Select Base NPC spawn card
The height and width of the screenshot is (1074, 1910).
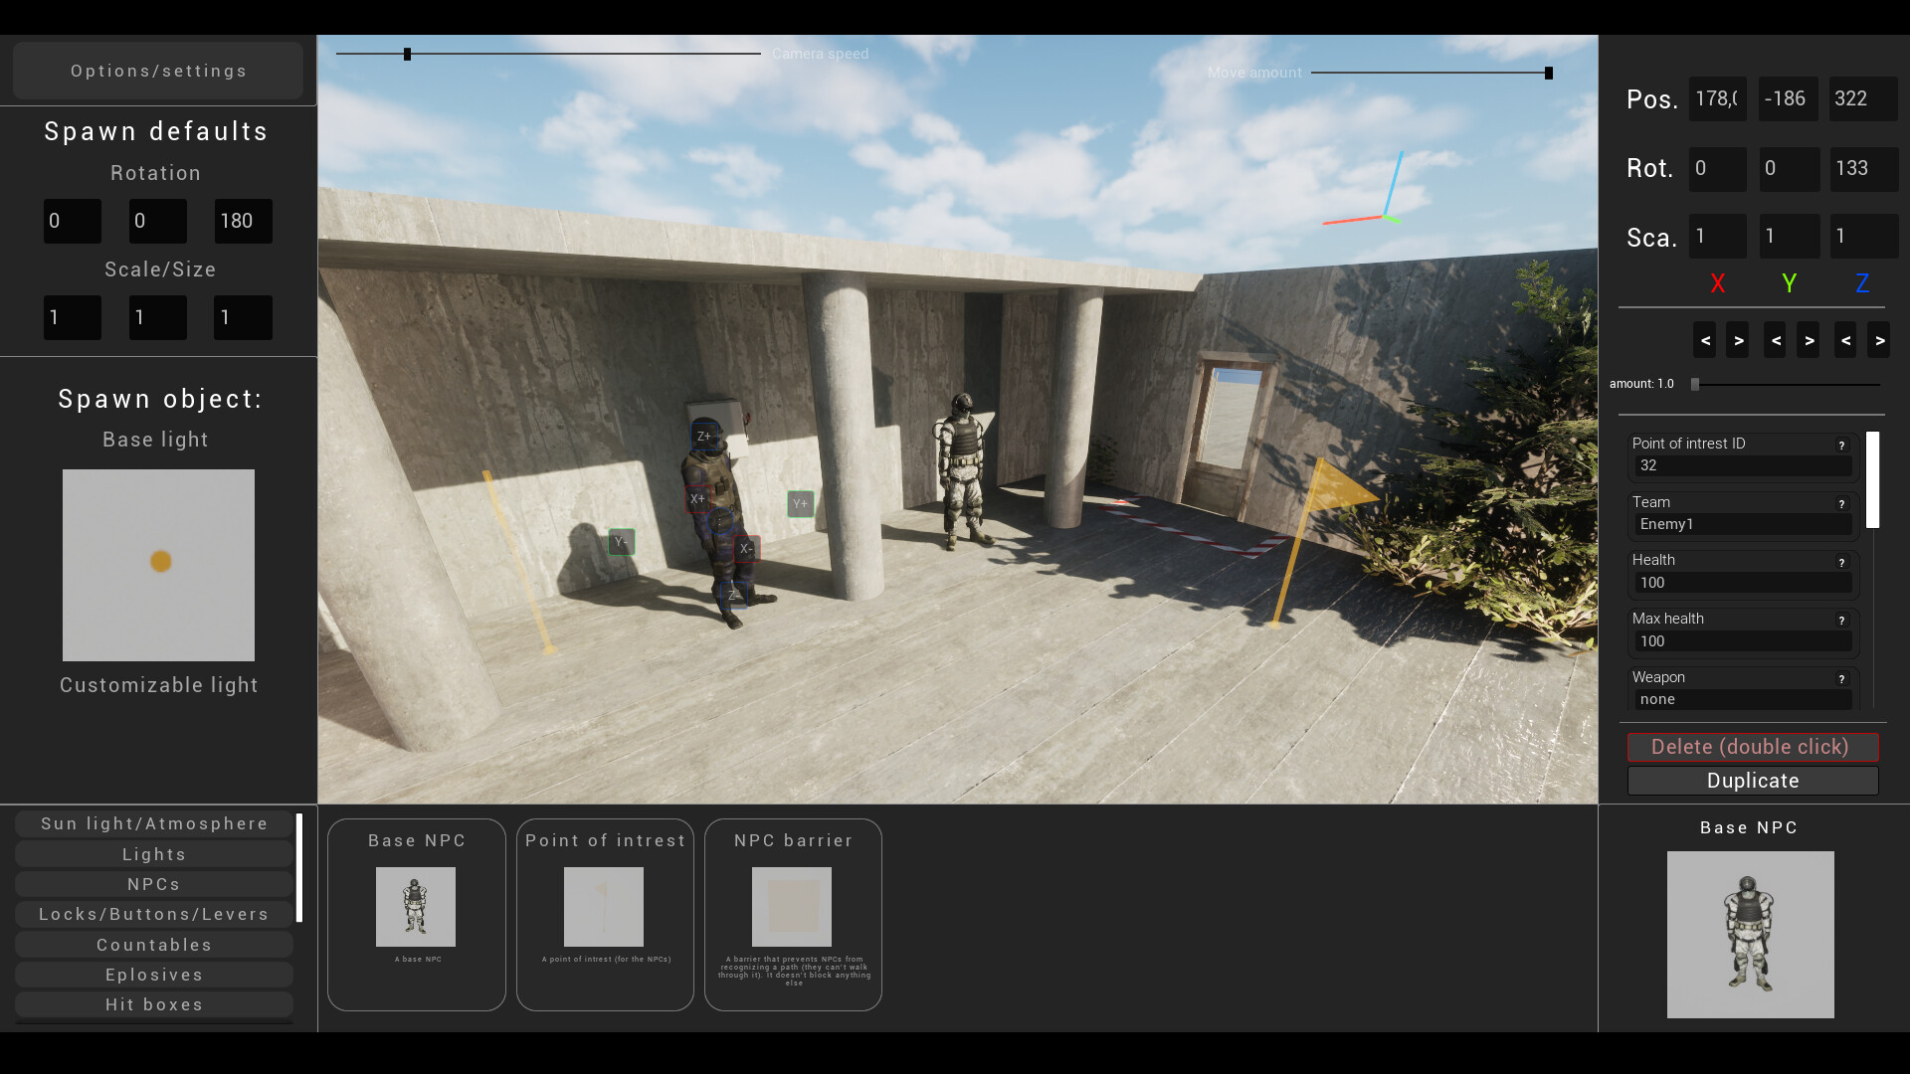[x=417, y=915]
